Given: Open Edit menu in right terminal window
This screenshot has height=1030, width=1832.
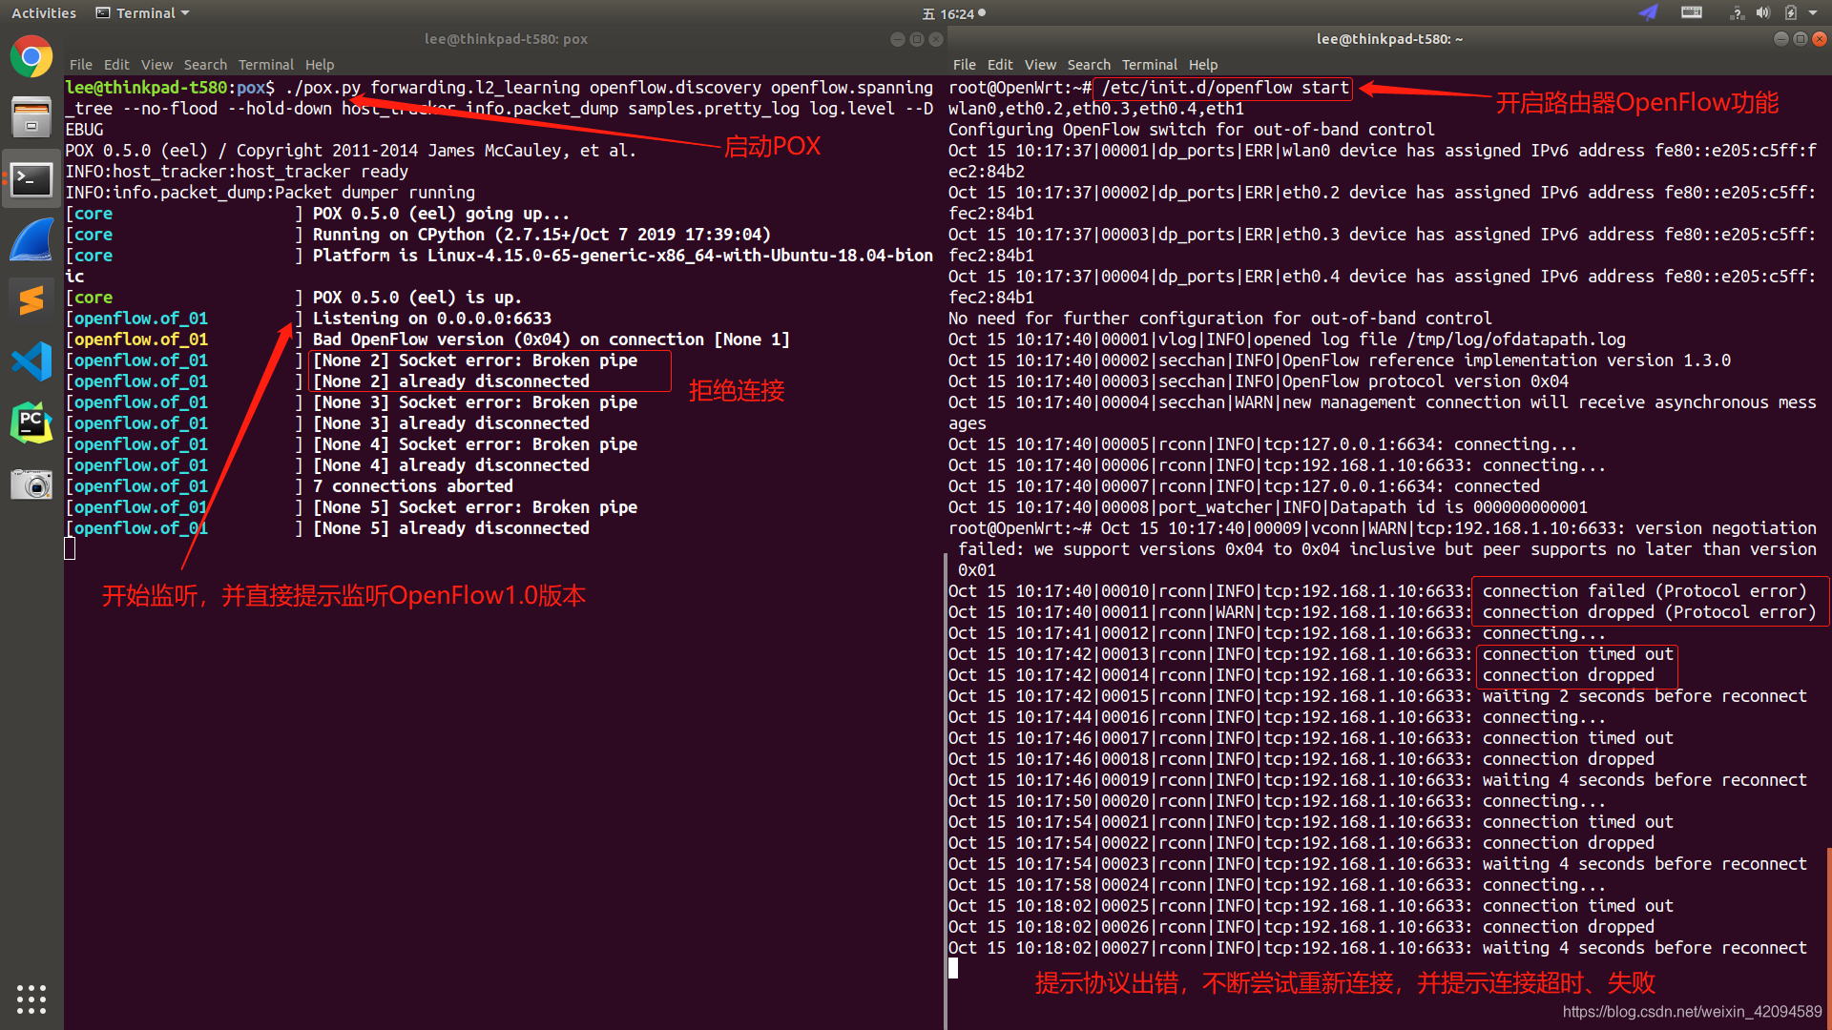Looking at the screenshot, I should pos(1000,65).
